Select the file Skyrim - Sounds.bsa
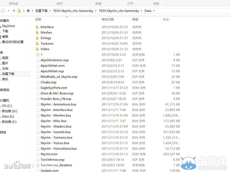This screenshot has width=230, height=173. pos(56,132)
